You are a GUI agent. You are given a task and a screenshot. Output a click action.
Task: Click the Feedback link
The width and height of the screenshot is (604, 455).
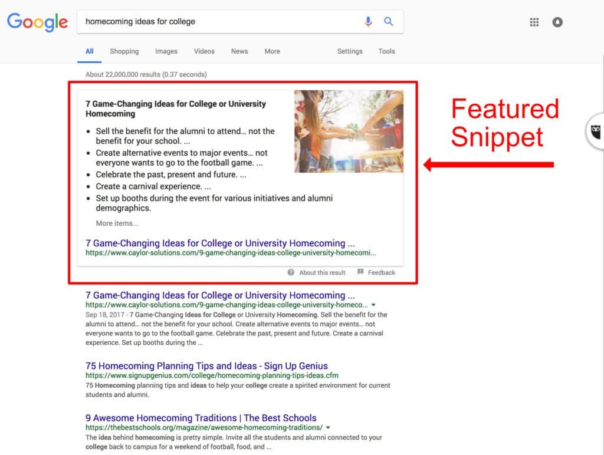coord(382,272)
